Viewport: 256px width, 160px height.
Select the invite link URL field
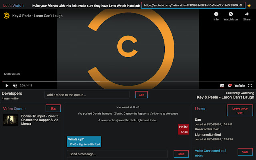[193, 5]
